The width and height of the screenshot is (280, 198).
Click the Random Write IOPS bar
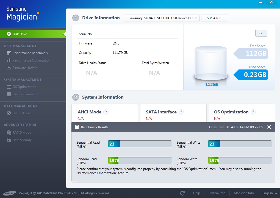tap(240, 160)
